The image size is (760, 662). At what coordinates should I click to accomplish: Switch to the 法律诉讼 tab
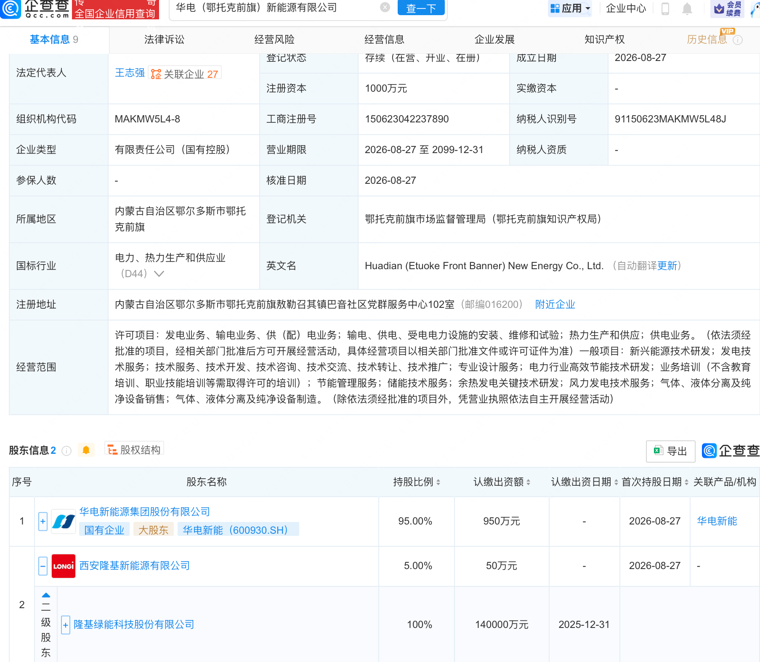coord(164,40)
